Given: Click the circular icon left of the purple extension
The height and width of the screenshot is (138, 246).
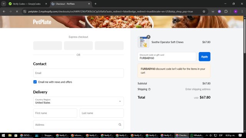Looking at the screenshot, I should [213, 11].
